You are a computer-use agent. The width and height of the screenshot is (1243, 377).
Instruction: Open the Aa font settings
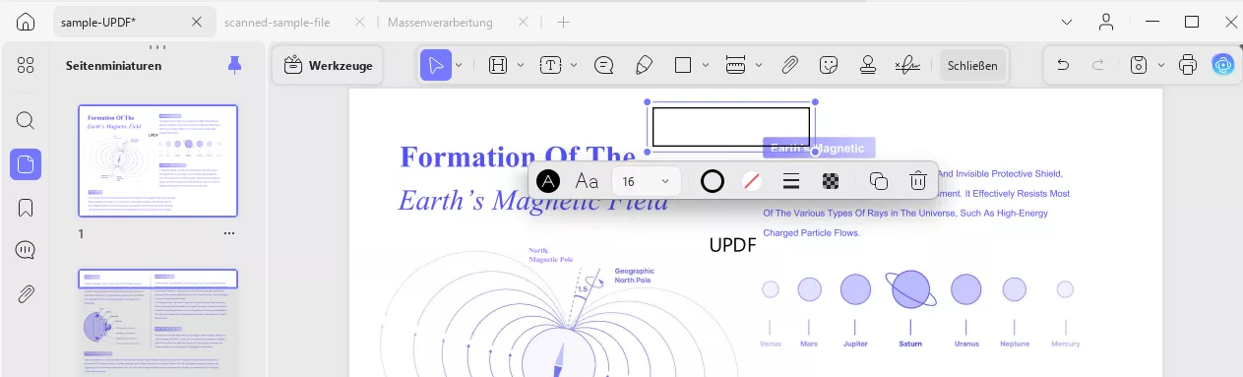click(x=587, y=181)
